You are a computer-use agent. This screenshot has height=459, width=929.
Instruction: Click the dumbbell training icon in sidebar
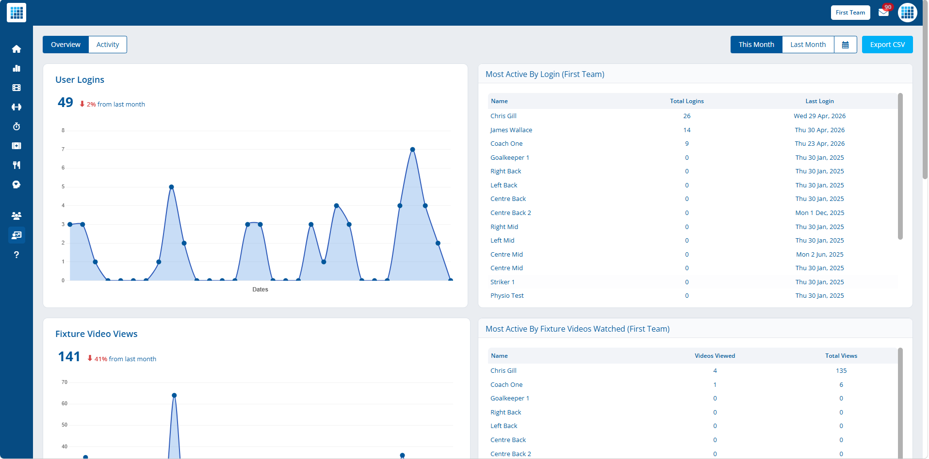tap(16, 107)
